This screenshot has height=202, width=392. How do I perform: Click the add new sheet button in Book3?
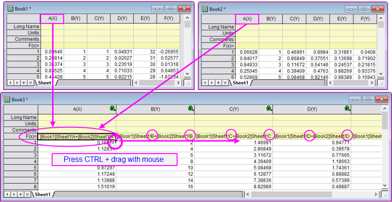tap(20, 195)
